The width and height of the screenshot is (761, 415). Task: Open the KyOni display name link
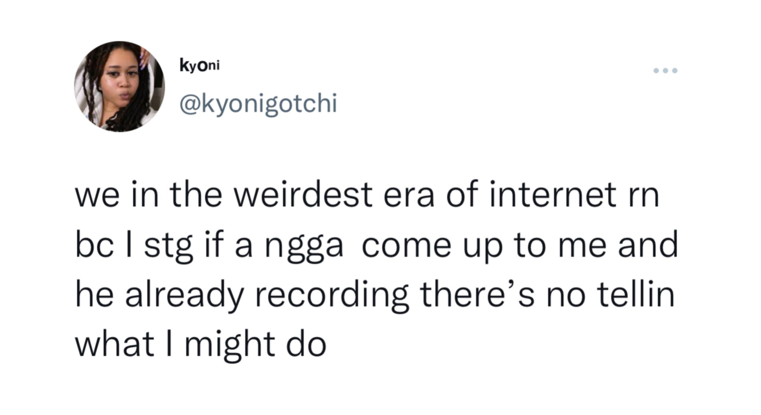click(x=200, y=66)
